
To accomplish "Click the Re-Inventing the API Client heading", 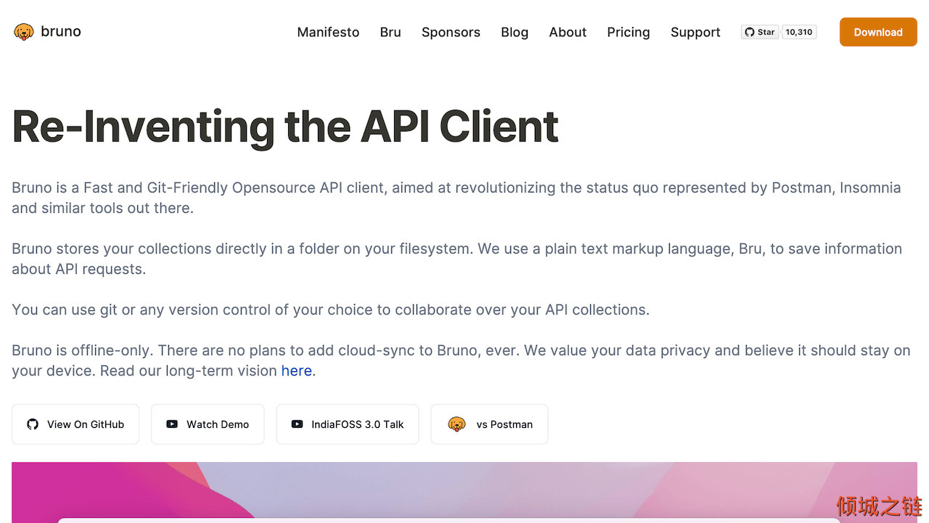I will (x=285, y=126).
